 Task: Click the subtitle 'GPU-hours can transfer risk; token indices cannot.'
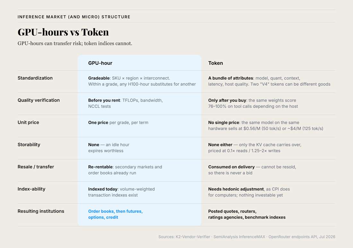point(75,43)
